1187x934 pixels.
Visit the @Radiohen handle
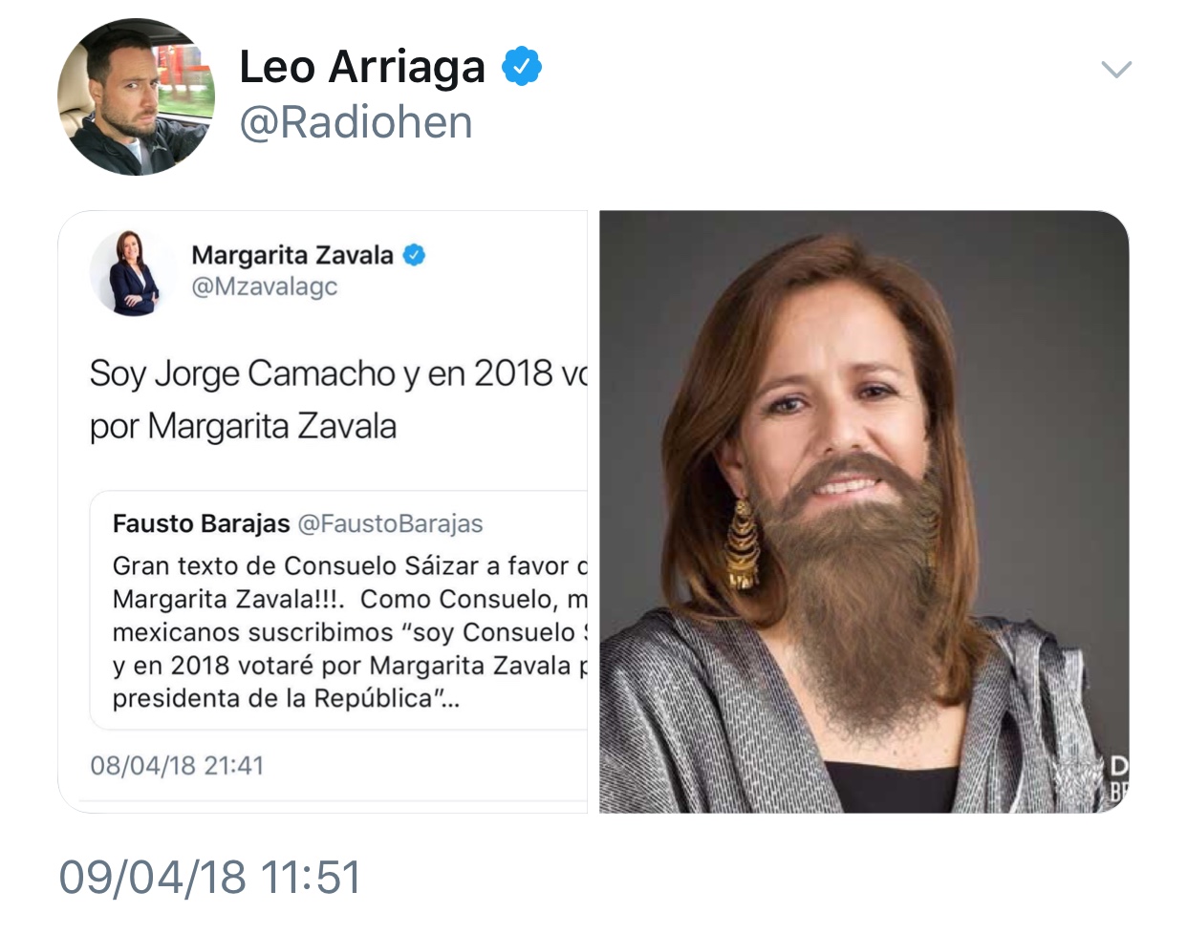pyautogui.click(x=356, y=122)
